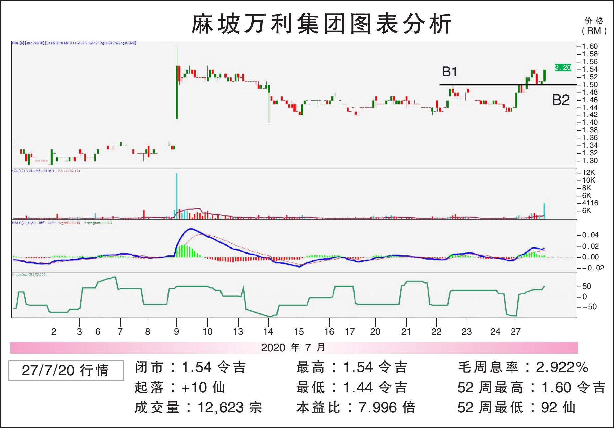Viewport: 614px width, 428px height.
Task: Click the 本益比：7.996 倍 value
Action: coord(356,407)
